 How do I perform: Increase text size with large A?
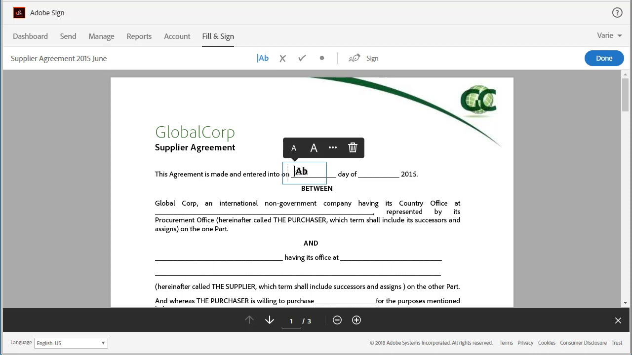[314, 148]
